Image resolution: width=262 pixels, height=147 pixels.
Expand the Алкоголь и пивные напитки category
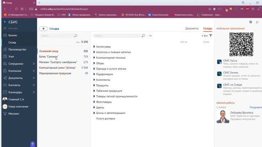[x=94, y=52]
